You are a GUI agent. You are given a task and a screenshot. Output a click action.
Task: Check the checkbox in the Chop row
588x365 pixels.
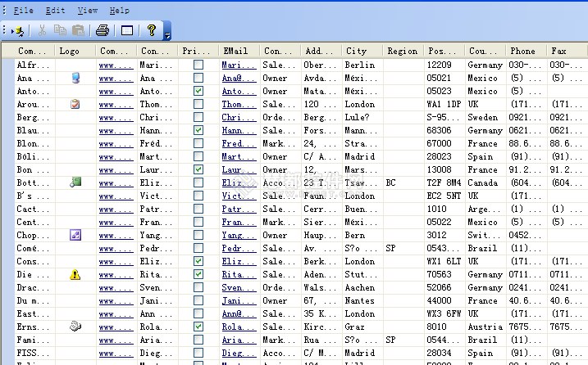click(x=198, y=235)
